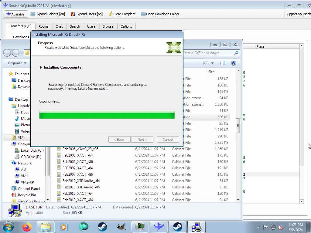
Task: Select file Feb2010_XACT_x86
Action: pos(77,200)
